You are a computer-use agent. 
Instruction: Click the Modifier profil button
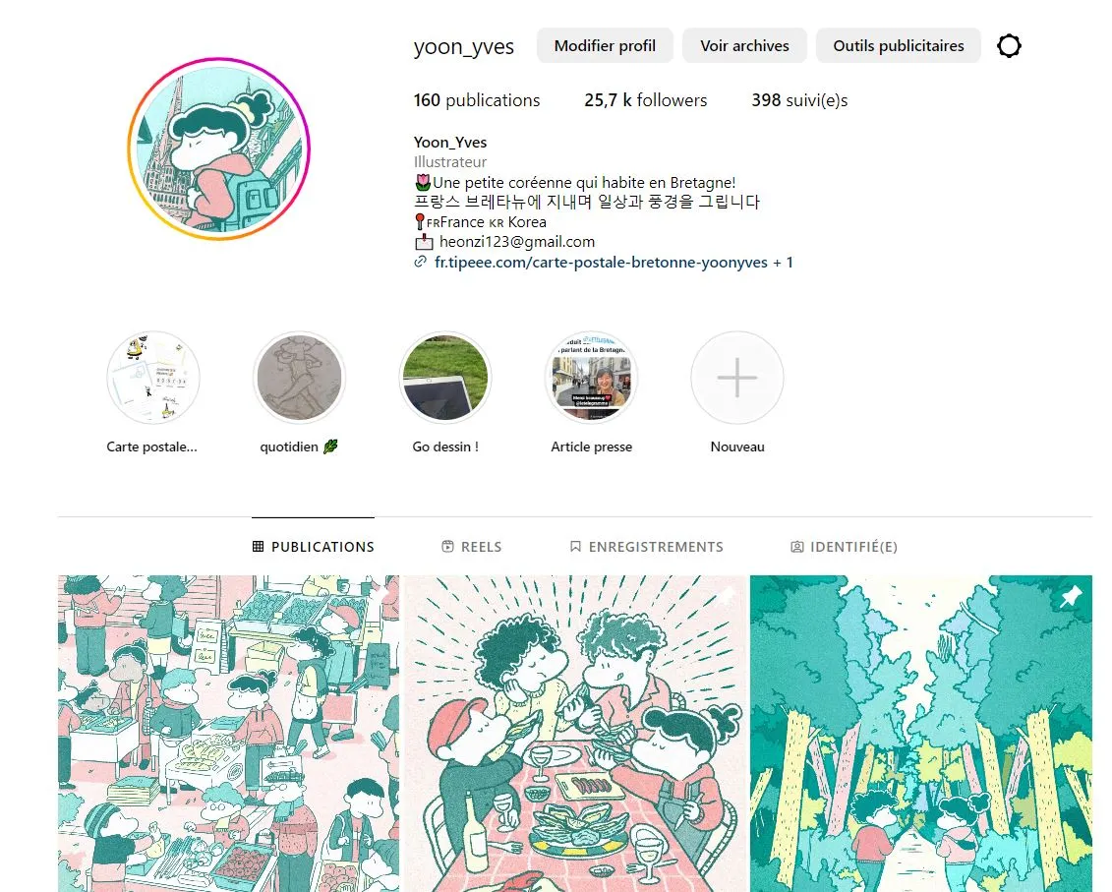[x=605, y=46]
